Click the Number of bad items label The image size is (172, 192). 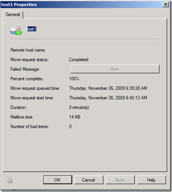click(30, 126)
